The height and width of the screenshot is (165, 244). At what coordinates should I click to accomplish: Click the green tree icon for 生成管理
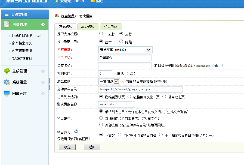(x=7, y=71)
